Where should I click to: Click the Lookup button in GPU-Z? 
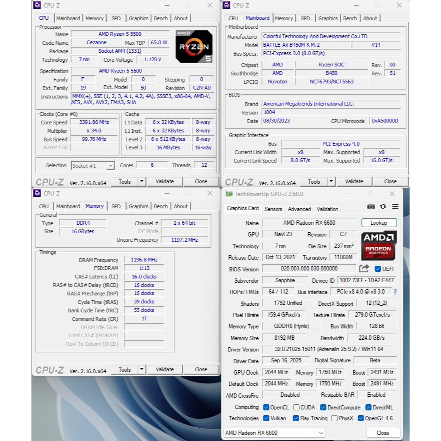click(x=379, y=223)
